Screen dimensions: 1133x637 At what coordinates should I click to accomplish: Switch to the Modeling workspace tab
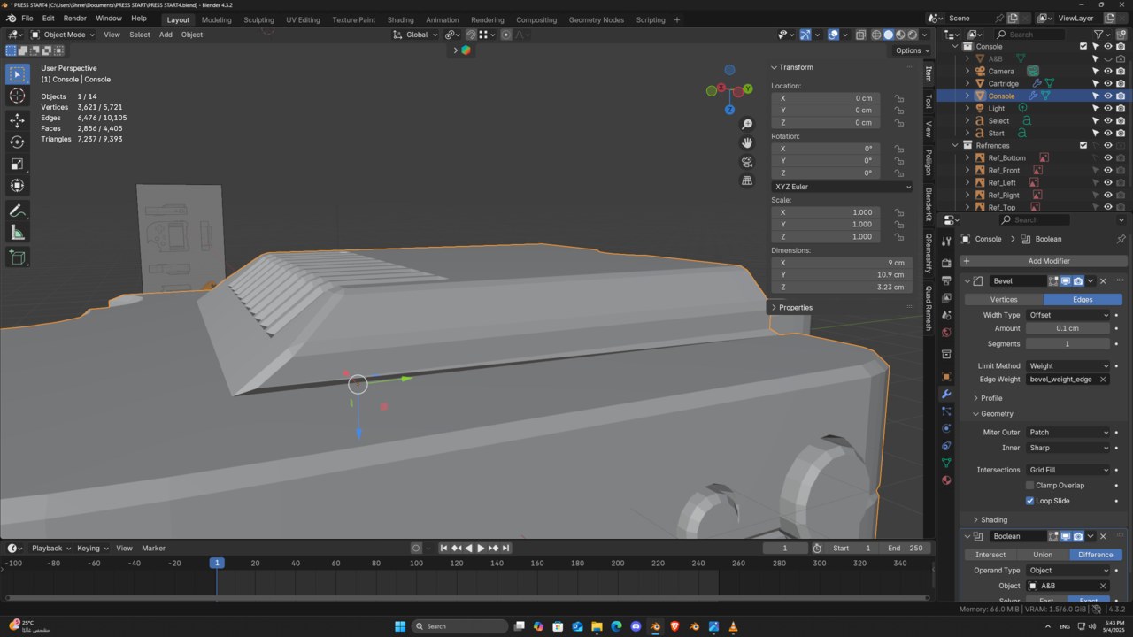(x=216, y=19)
